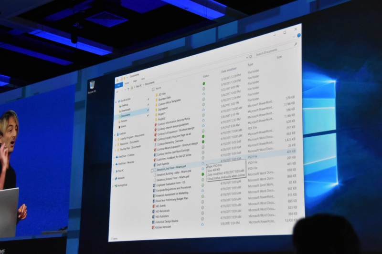Select the file HCI-Periodicals
The width and height of the screenshot is (382, 254).
pos(162,212)
